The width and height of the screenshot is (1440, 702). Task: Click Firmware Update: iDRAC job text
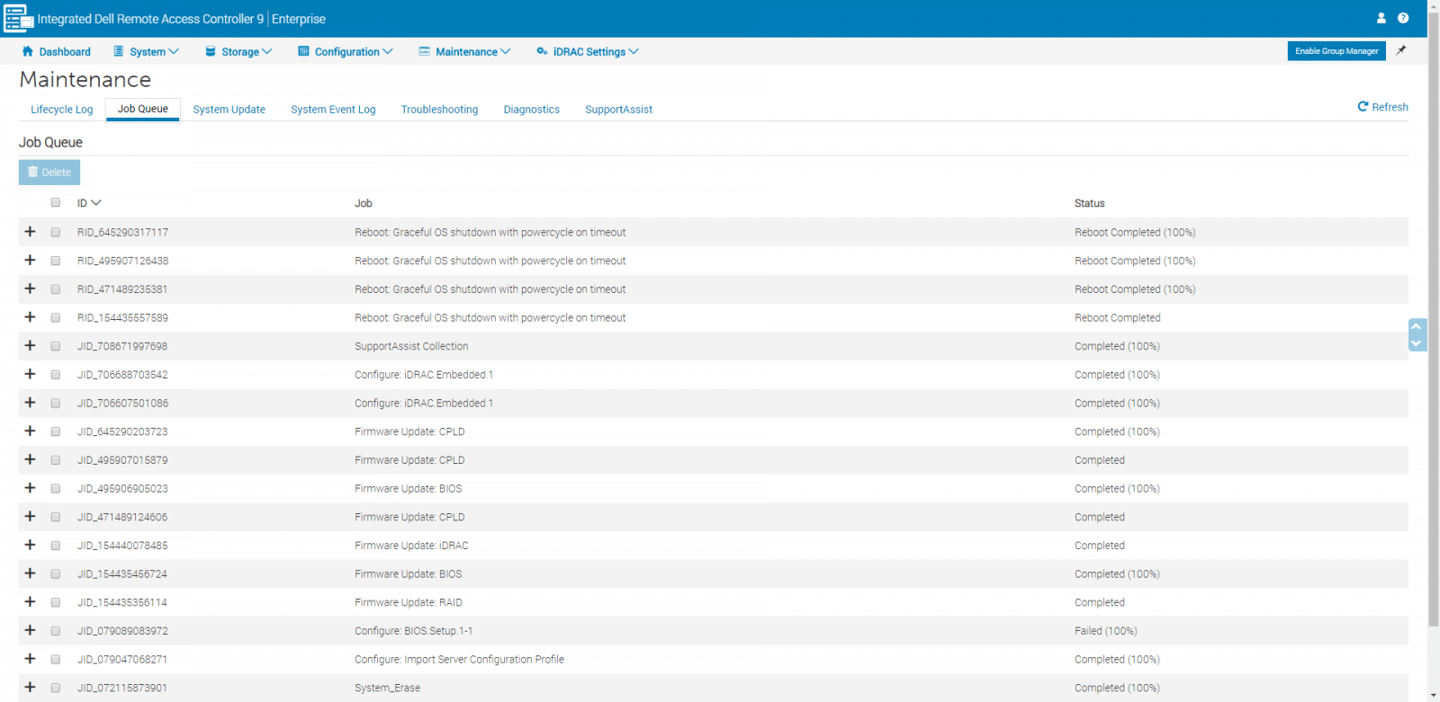(411, 546)
